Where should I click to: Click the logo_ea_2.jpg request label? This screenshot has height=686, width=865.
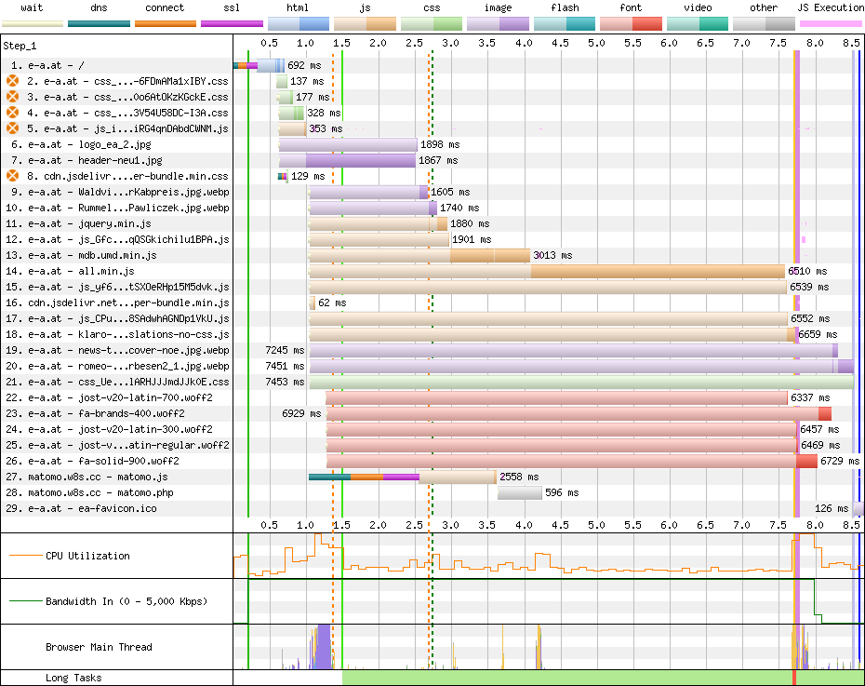pos(81,144)
